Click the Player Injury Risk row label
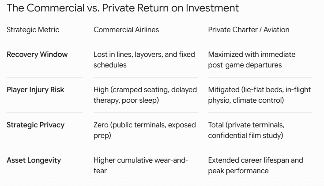Screen dimensions: 324x186 [x=35, y=90]
